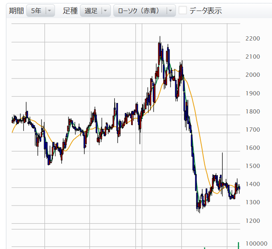Click the 1400 price axis label
Image resolution: width=272 pixels, height=249 pixels.
click(253, 184)
